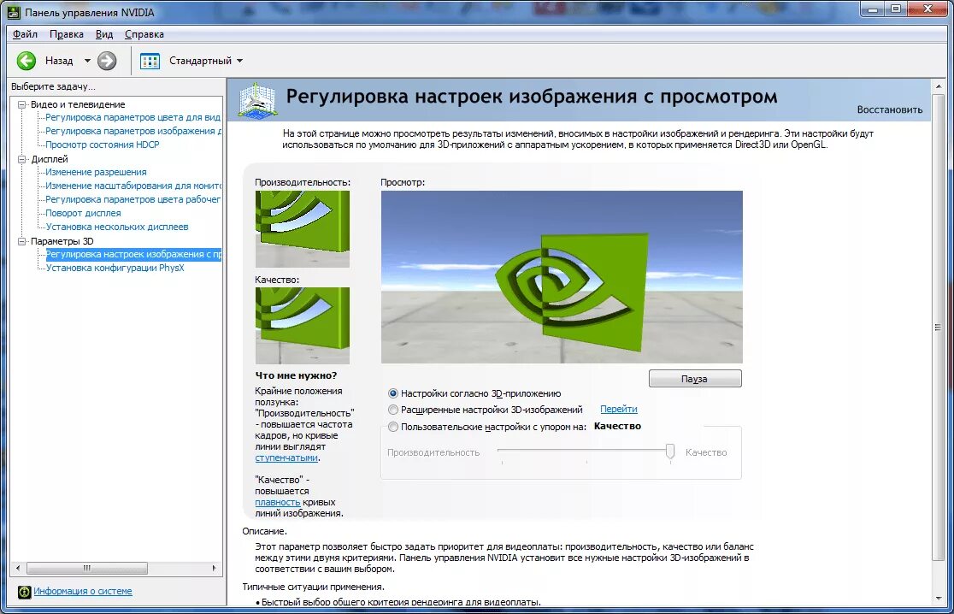Screen dimensions: 954x614
Task: Click the system information icon
Action: coord(24,592)
